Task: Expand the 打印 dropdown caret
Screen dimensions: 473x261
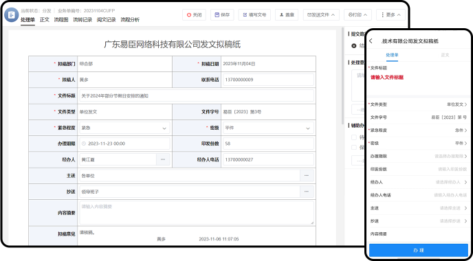Action: coord(365,15)
